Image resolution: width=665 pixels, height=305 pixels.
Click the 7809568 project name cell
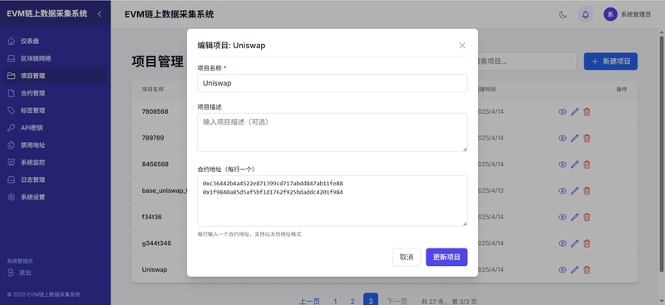point(155,111)
